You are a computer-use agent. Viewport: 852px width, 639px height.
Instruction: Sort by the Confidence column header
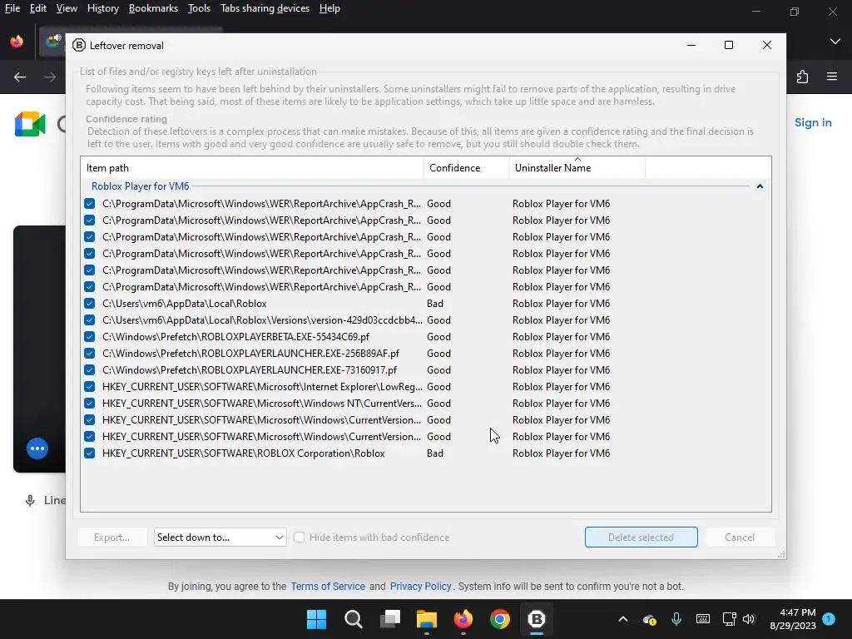click(467, 168)
